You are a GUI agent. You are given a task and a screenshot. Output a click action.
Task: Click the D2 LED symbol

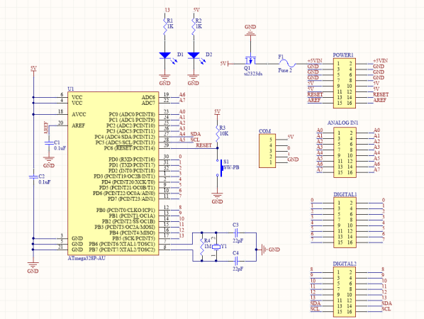click(194, 56)
